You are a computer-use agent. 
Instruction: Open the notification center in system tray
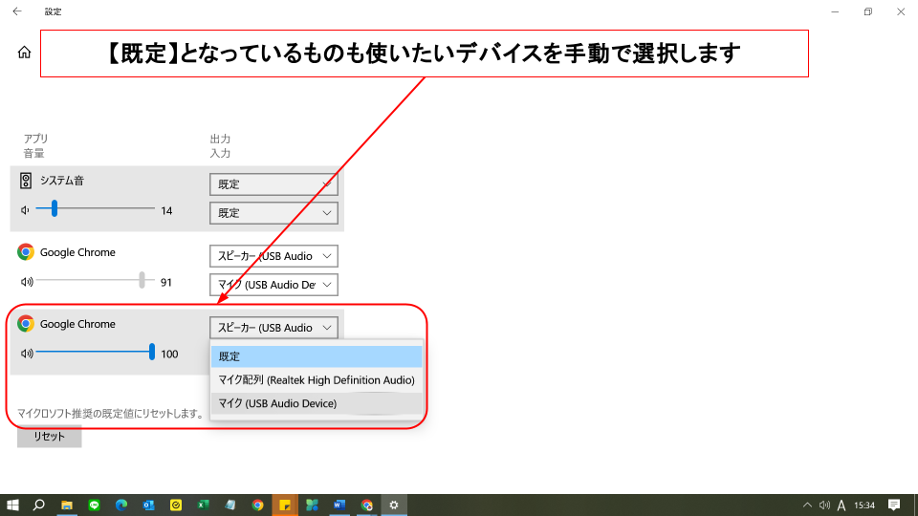click(x=894, y=505)
